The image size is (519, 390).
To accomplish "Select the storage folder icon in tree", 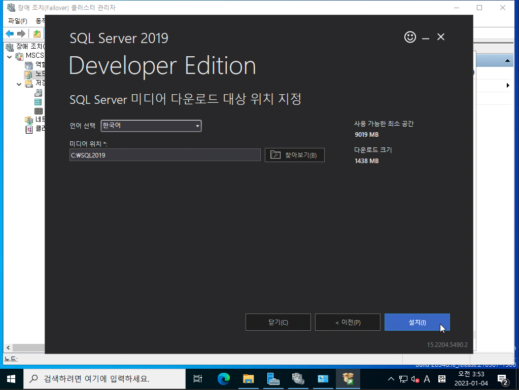I will (x=29, y=84).
